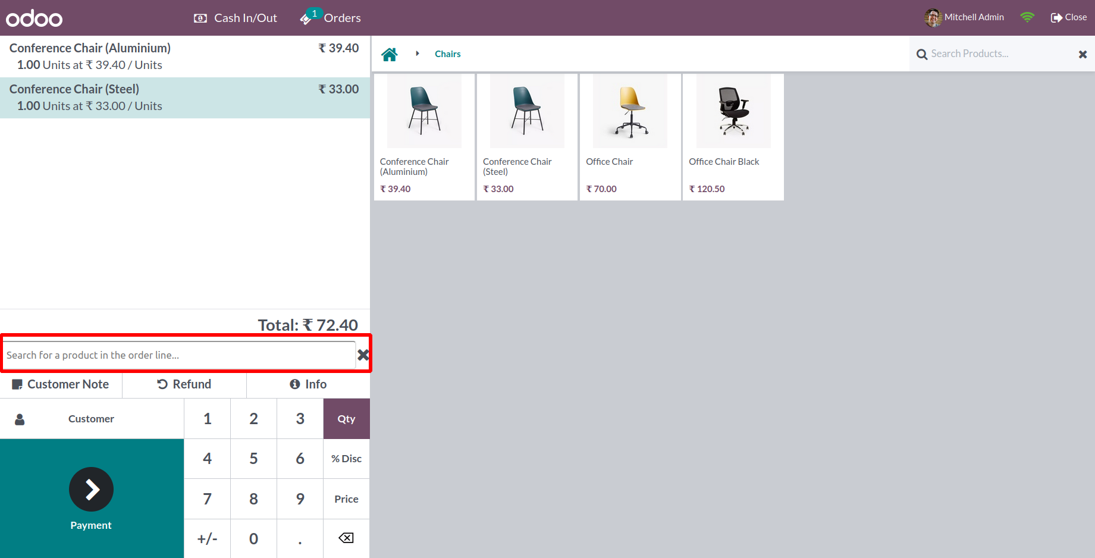Viewport: 1095px width, 558px height.
Task: Add the Office Chair product card
Action: tap(630, 137)
